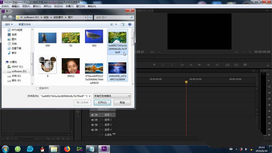Open the 帮助(H) menu
The image size is (272, 153).
coord(92,6)
